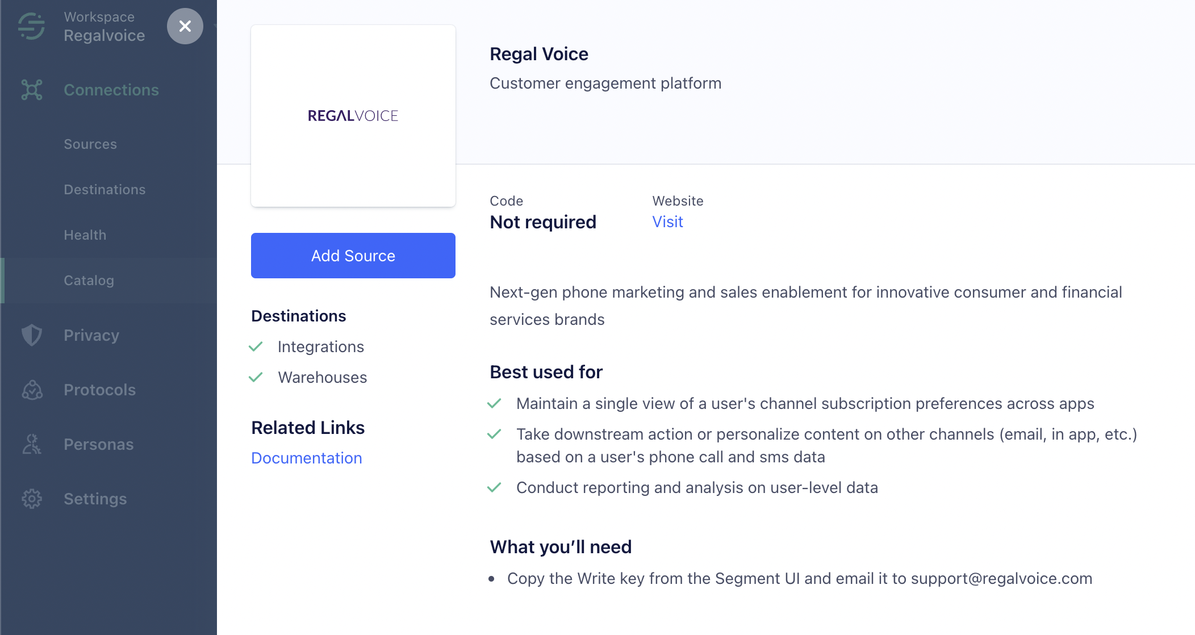Click the Settings gear icon
Screen dimensions: 1195x635
tap(32, 499)
